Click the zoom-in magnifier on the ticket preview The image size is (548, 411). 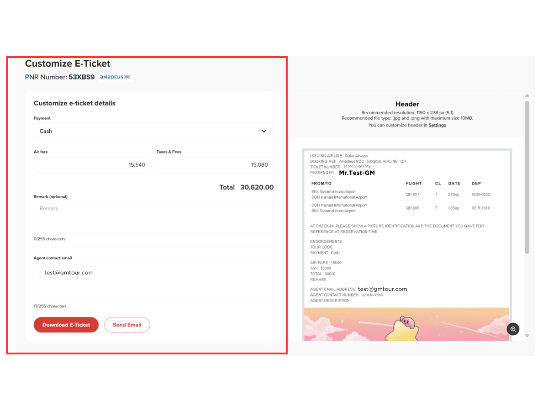coord(513,329)
